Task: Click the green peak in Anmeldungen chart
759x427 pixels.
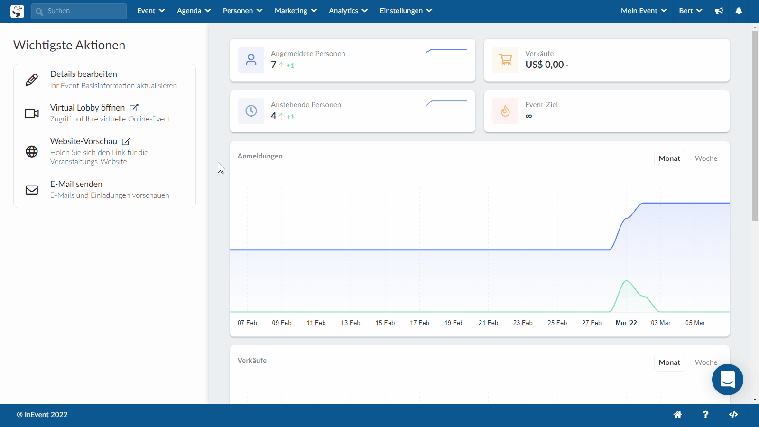Action: tap(627, 281)
